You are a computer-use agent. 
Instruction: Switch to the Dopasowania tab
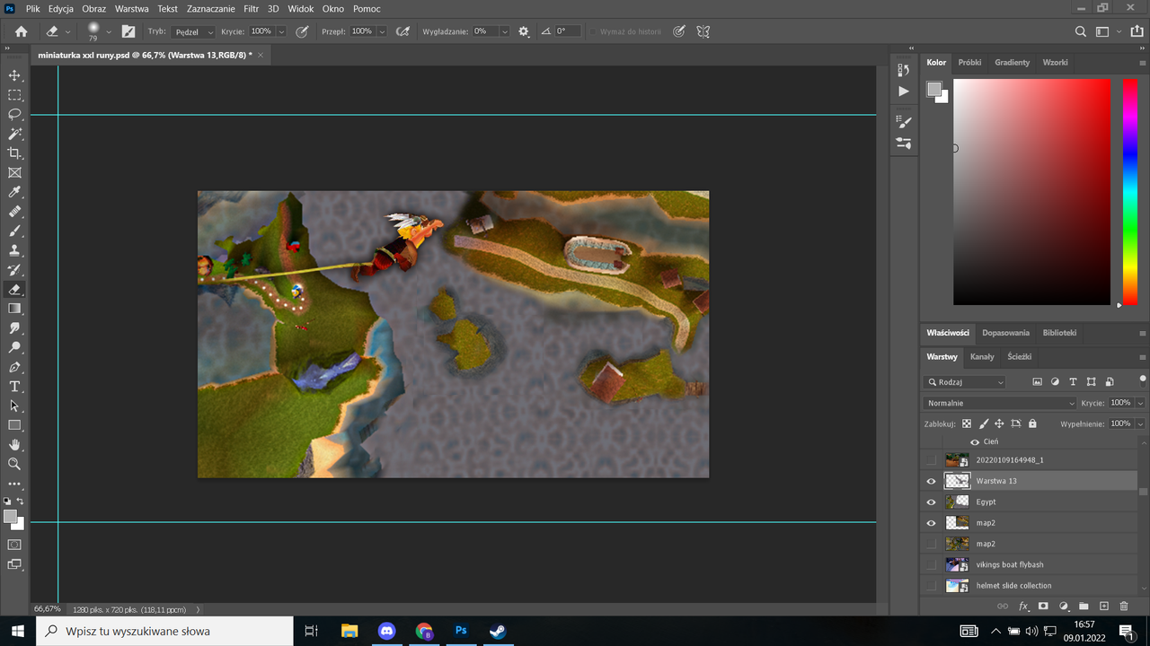(x=1005, y=333)
